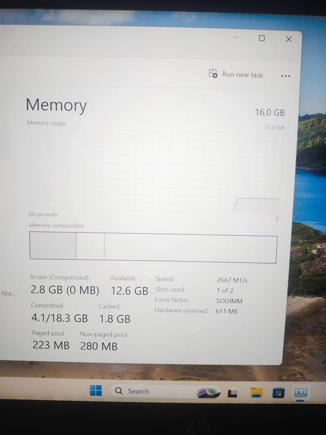Screen dimensions: 326x435
Task: Close the Task Manager window
Action: (x=288, y=39)
